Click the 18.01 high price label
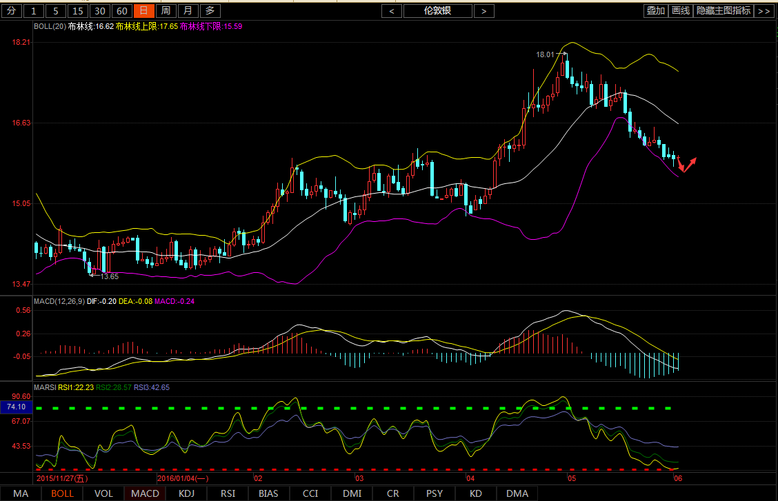Image resolution: width=778 pixels, height=501 pixels. (546, 54)
